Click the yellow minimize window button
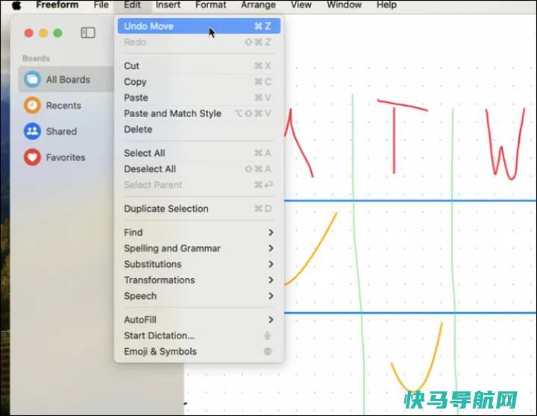Screen dimensions: 537x416 (x=43, y=34)
